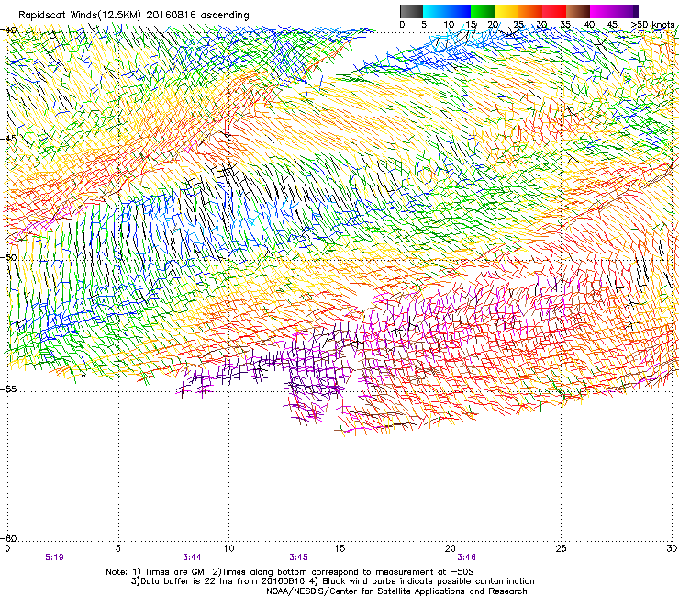Viewport: 679px width, 597px height.
Task: Click the 'Data buffer is 22 hrs' note line
Action: point(332,581)
